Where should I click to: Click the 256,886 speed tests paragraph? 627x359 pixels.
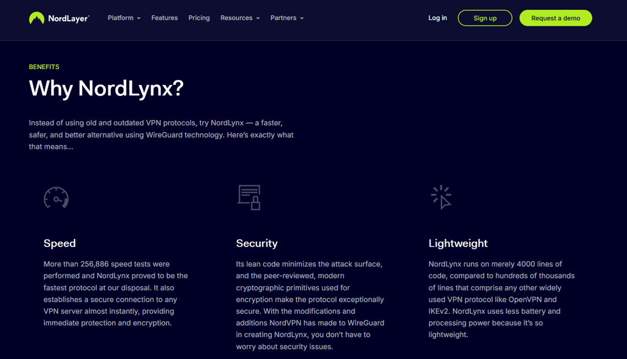tap(116, 294)
